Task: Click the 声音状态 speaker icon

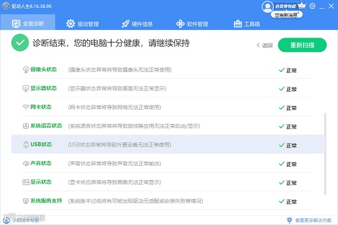Action: pos(26,164)
